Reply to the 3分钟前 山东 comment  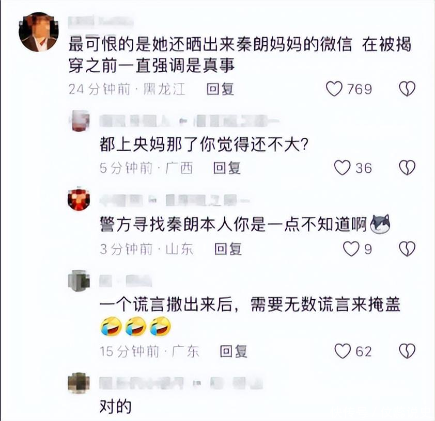click(228, 249)
